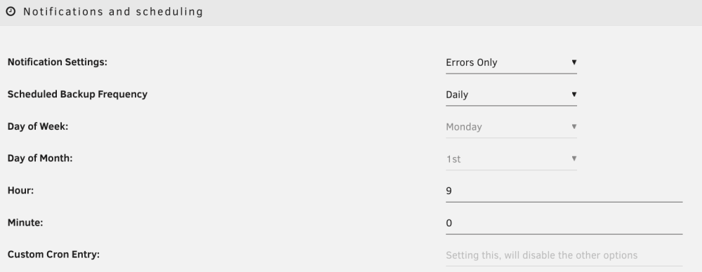Open the Monday day-of-week dropdown

coord(511,127)
